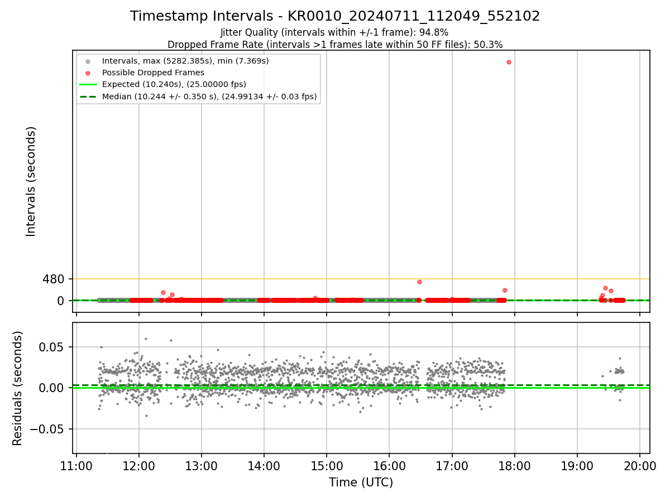Viewport: 670px width, 502px height.
Task: Click the x-axis tick label '16:00'
Action: tap(389, 465)
